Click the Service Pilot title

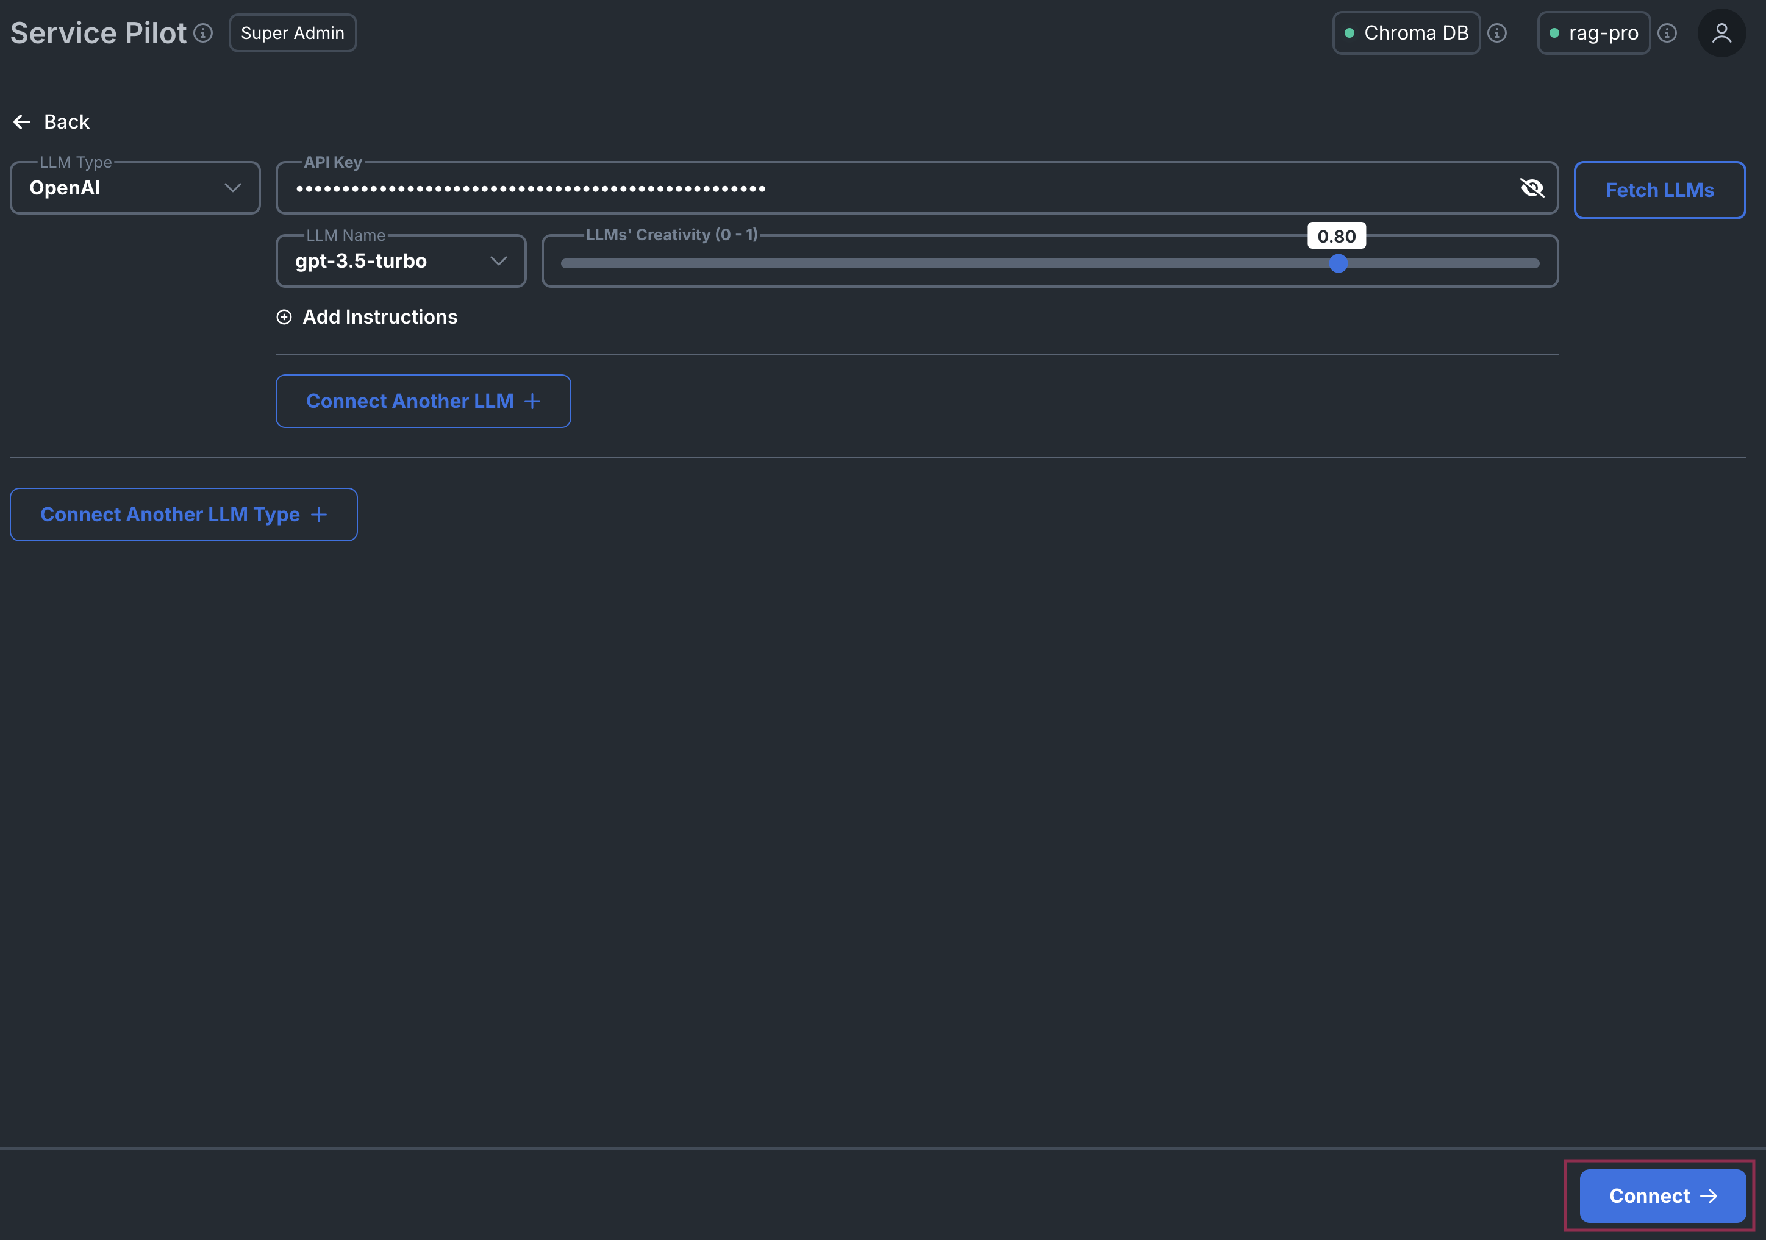coord(98,33)
